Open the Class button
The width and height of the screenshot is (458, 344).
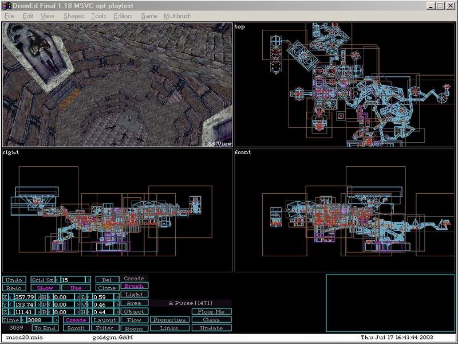coord(211,320)
